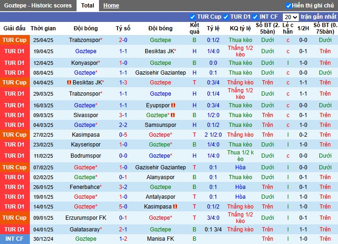Disable the Hiển thị ghi chú checkbox
Viewport: 338px width, 244px height.
click(289, 6)
